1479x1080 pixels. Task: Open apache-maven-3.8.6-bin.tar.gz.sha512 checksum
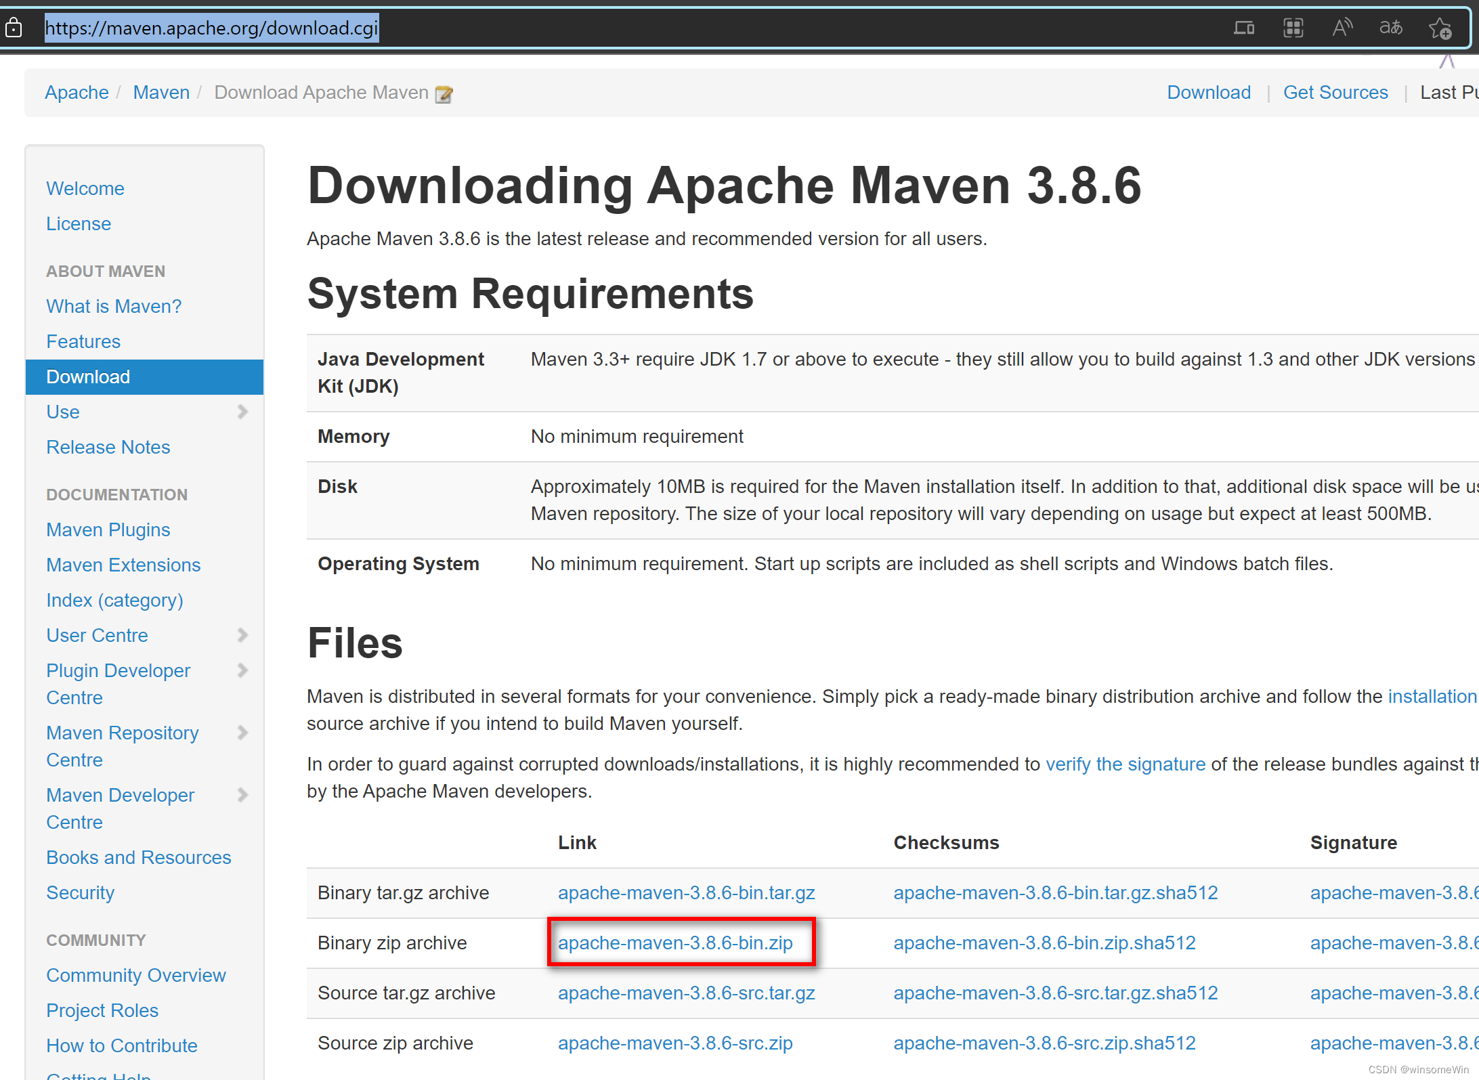click(1055, 892)
